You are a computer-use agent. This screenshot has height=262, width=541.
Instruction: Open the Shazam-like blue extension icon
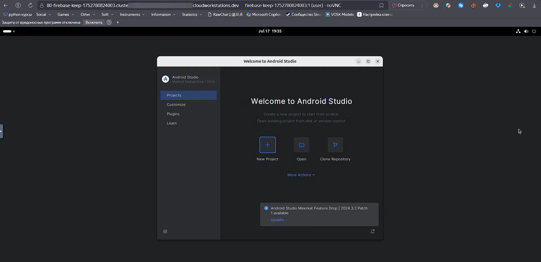(461, 5)
